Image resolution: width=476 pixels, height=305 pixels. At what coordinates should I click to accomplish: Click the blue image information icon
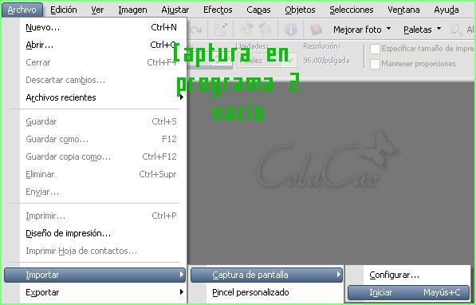click(290, 30)
